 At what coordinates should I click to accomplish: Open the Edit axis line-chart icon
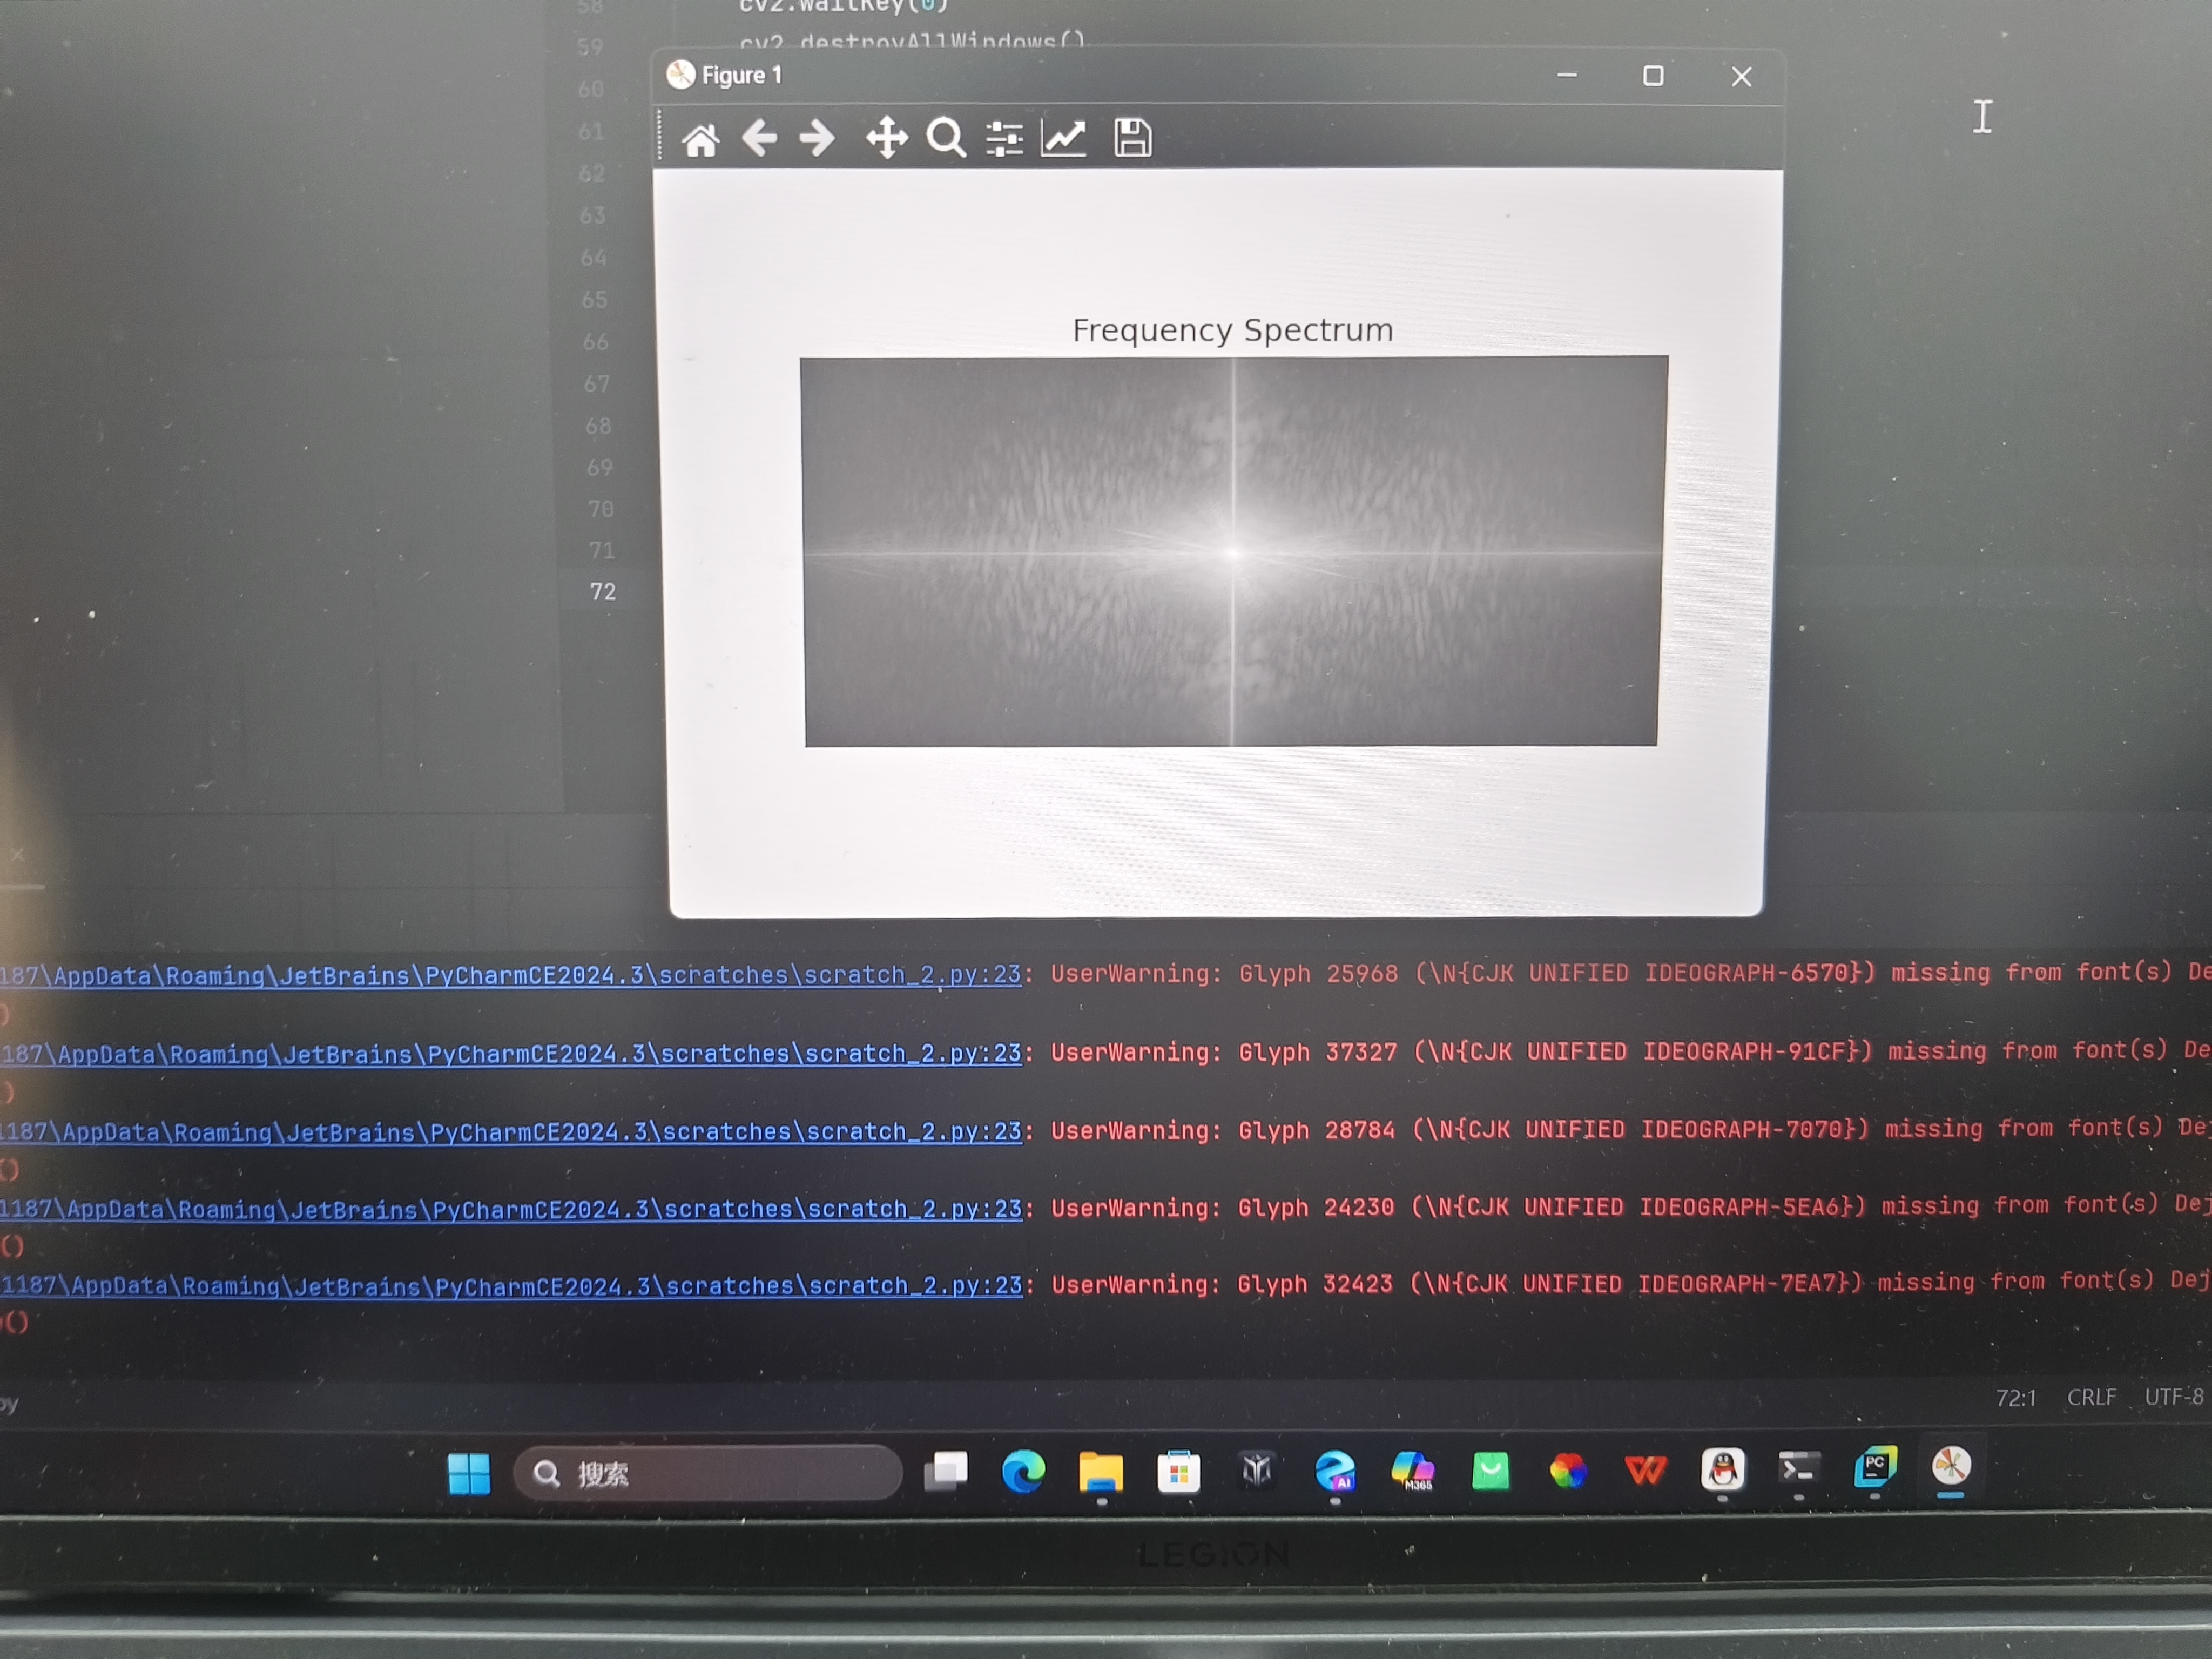[x=1064, y=137]
